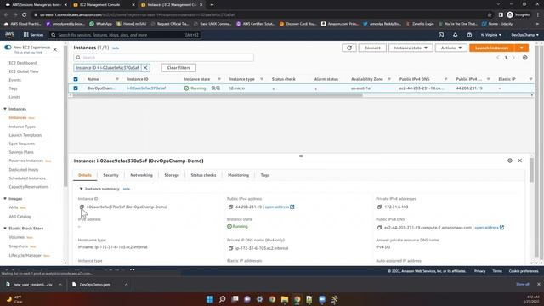Close the New EC2 Experience banner
The width and height of the screenshot is (544, 306).
coord(54,49)
